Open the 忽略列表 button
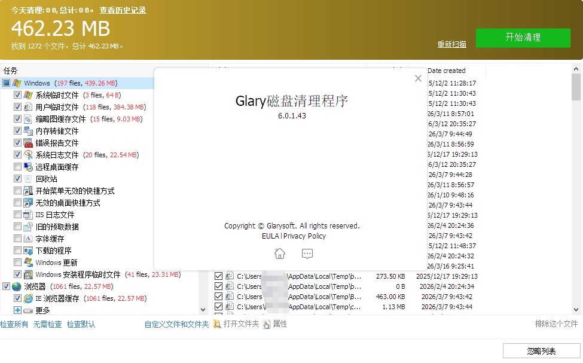The height and width of the screenshot is (363, 583). tap(541, 351)
